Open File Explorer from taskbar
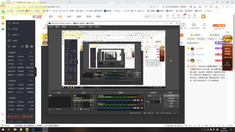235x132 pixels. click(15, 130)
